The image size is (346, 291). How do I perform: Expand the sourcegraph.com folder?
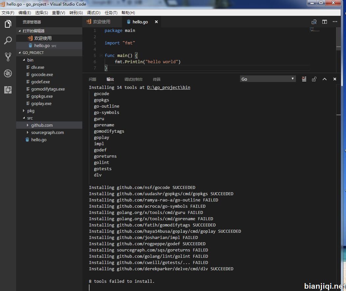(49, 132)
